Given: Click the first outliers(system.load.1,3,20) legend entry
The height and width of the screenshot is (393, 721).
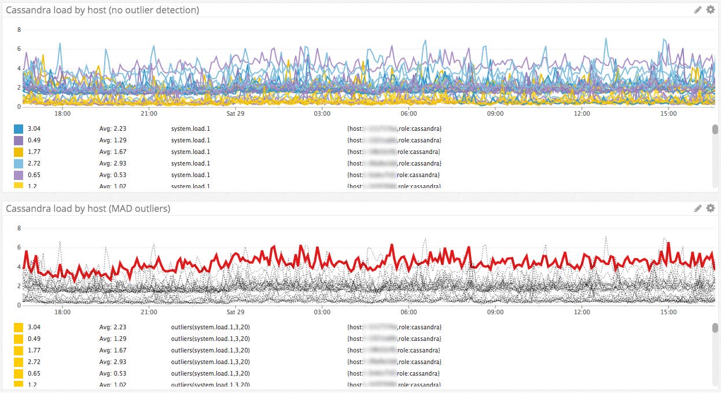Looking at the screenshot, I should coord(210,327).
